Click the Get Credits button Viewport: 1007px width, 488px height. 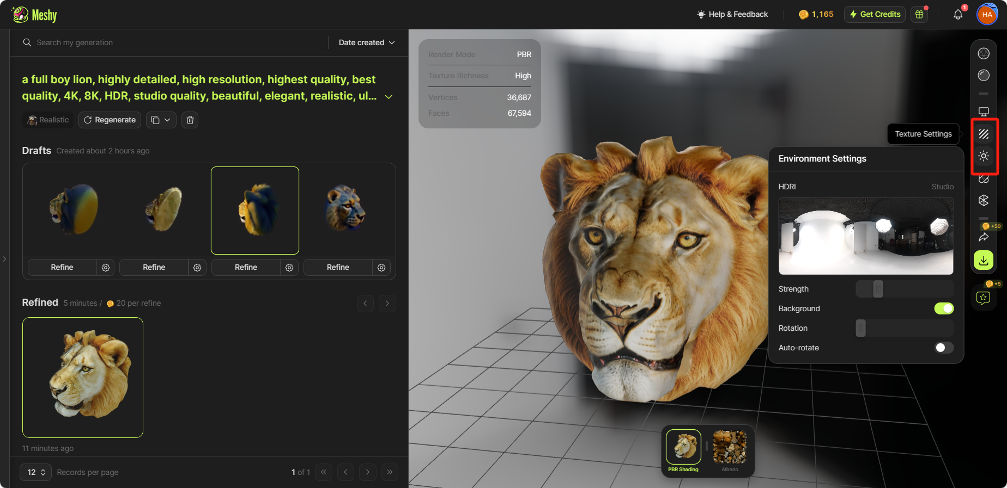click(x=875, y=14)
